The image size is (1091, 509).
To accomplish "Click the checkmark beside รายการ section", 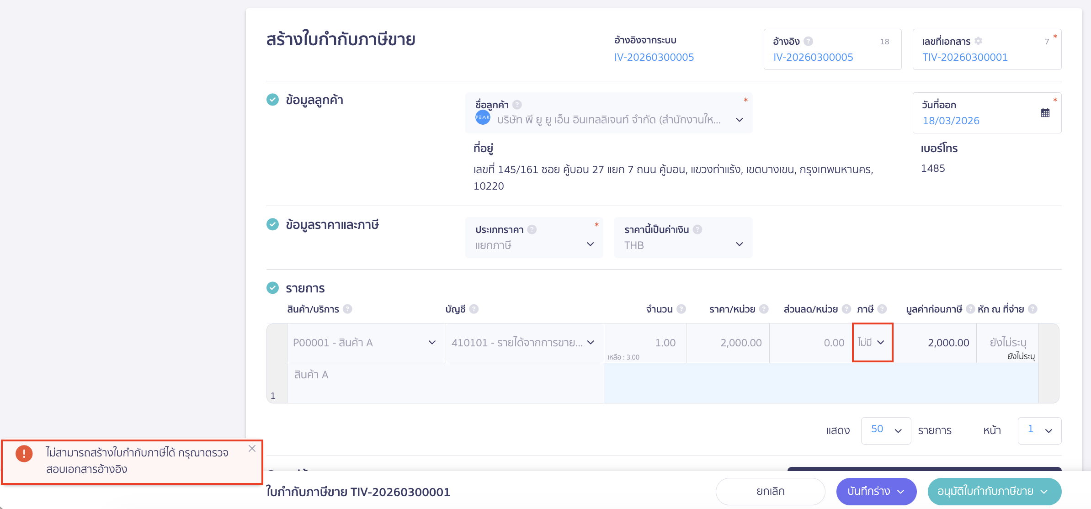I will click(x=273, y=288).
